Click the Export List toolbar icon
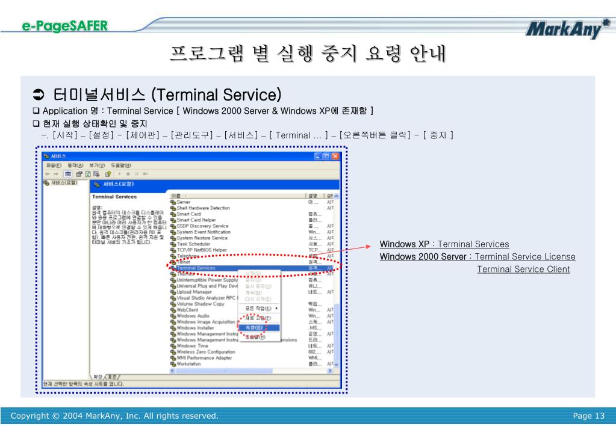 pos(96,174)
